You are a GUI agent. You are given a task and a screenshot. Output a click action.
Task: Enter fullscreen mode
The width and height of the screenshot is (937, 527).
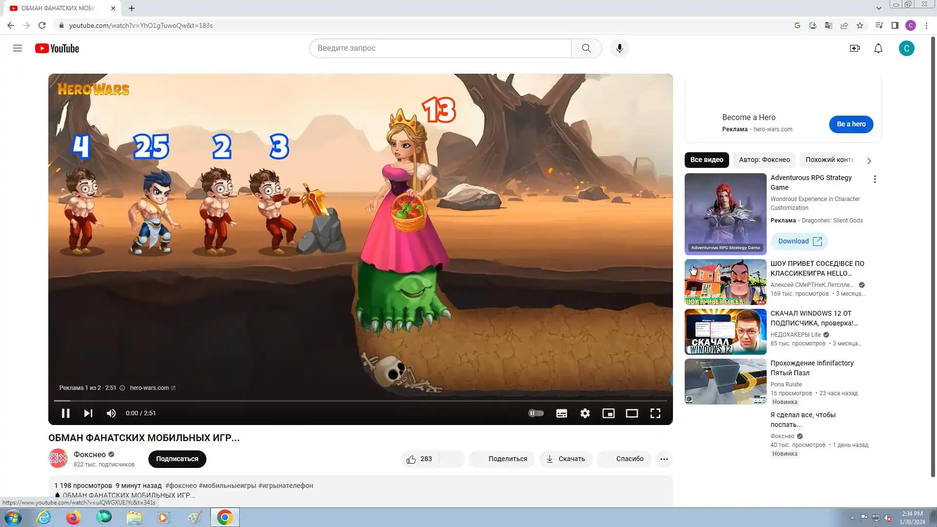(655, 413)
